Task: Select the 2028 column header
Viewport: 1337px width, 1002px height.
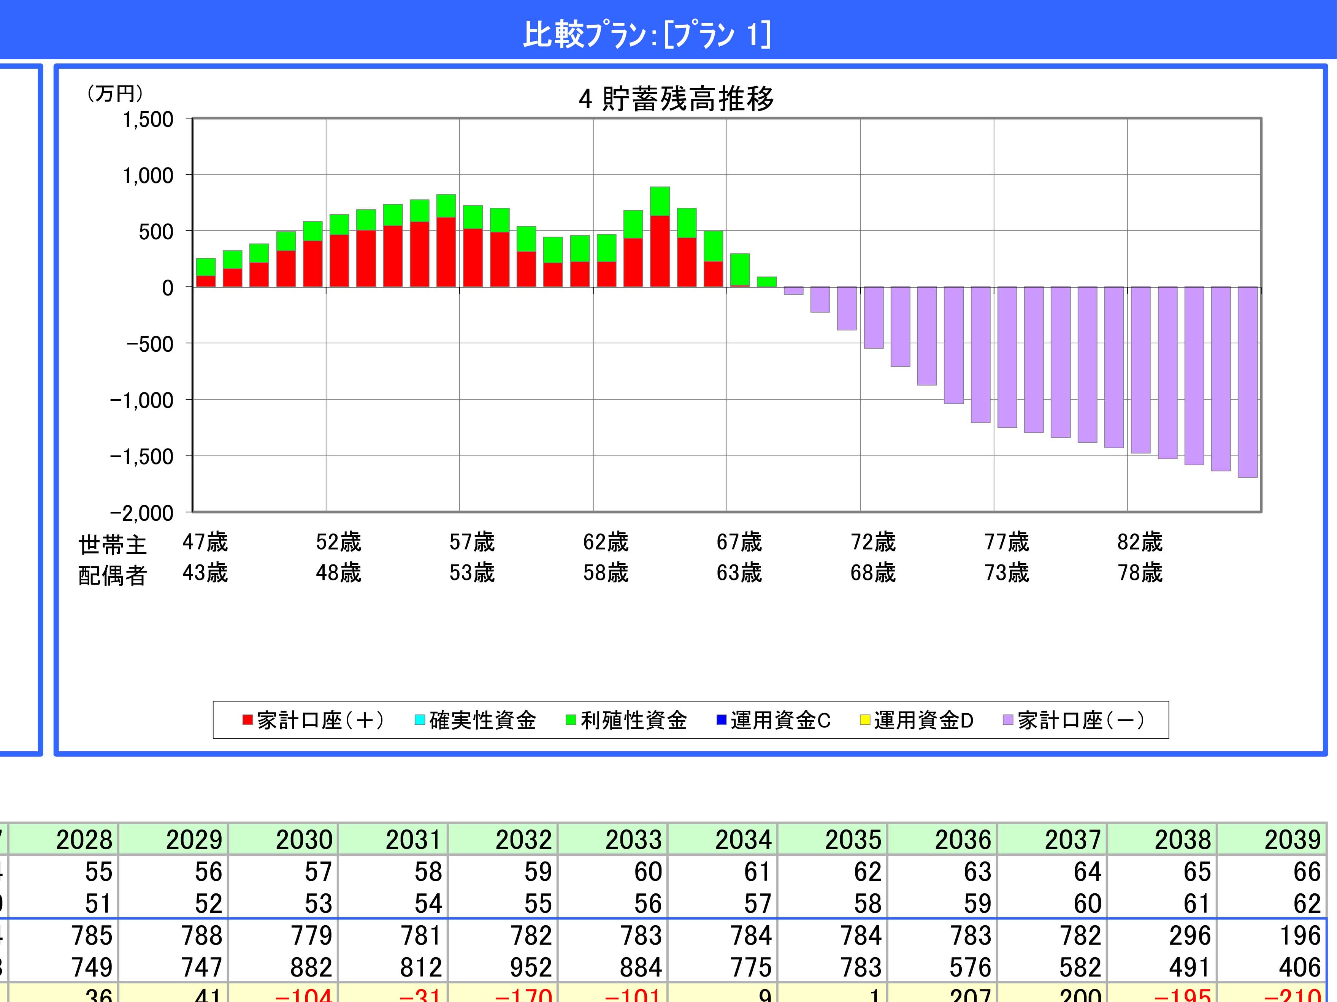Action: pyautogui.click(x=84, y=839)
